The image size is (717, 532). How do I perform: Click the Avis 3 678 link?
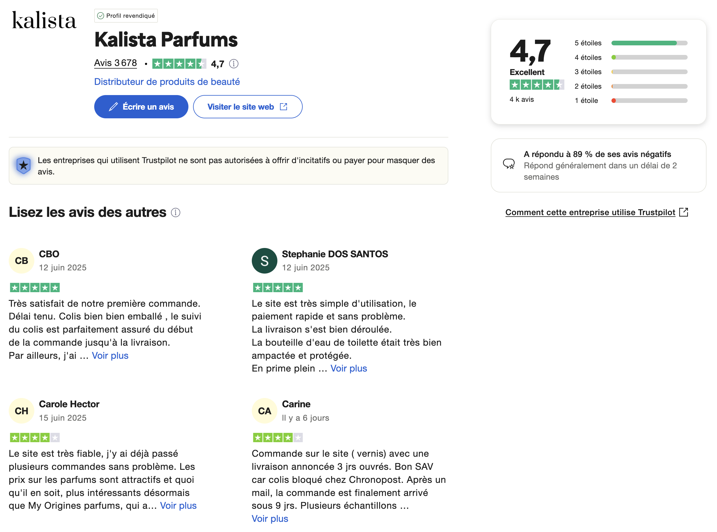click(x=115, y=63)
